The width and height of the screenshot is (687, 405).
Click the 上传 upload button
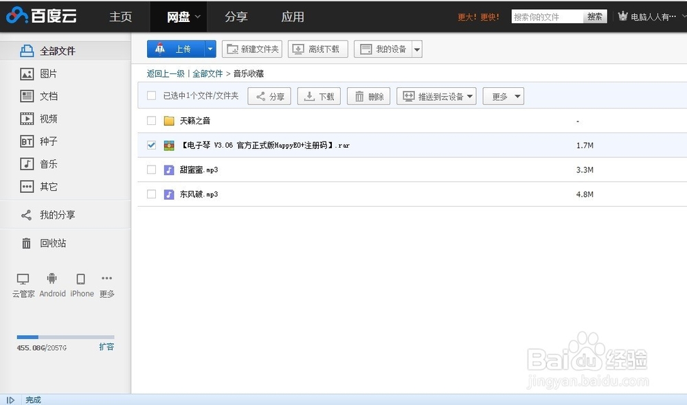[176, 49]
